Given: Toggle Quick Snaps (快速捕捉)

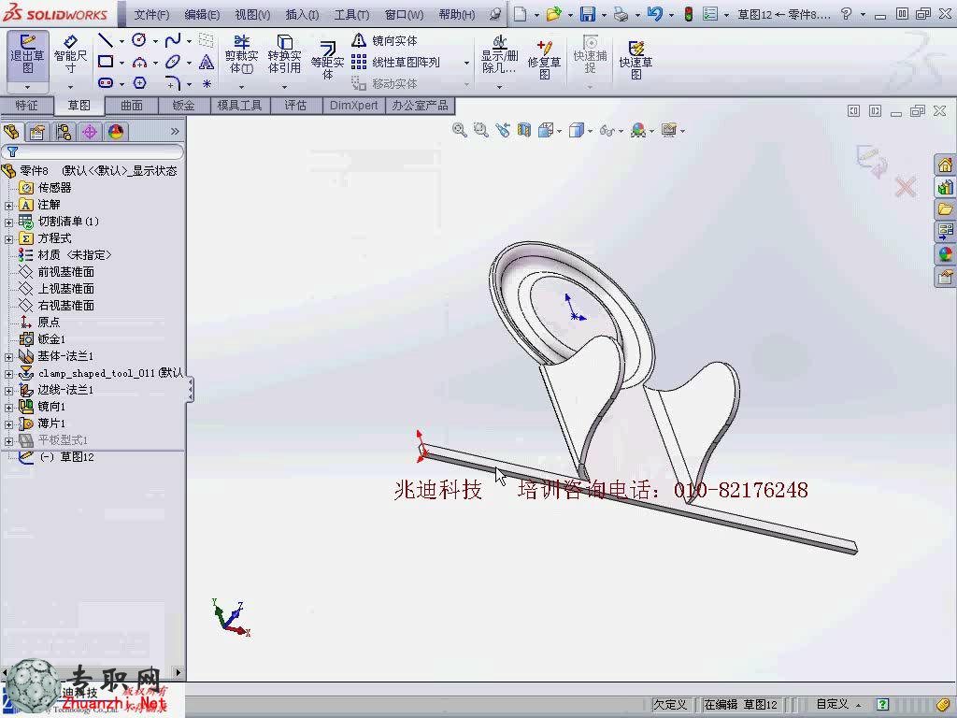Looking at the screenshot, I should pyautogui.click(x=590, y=54).
